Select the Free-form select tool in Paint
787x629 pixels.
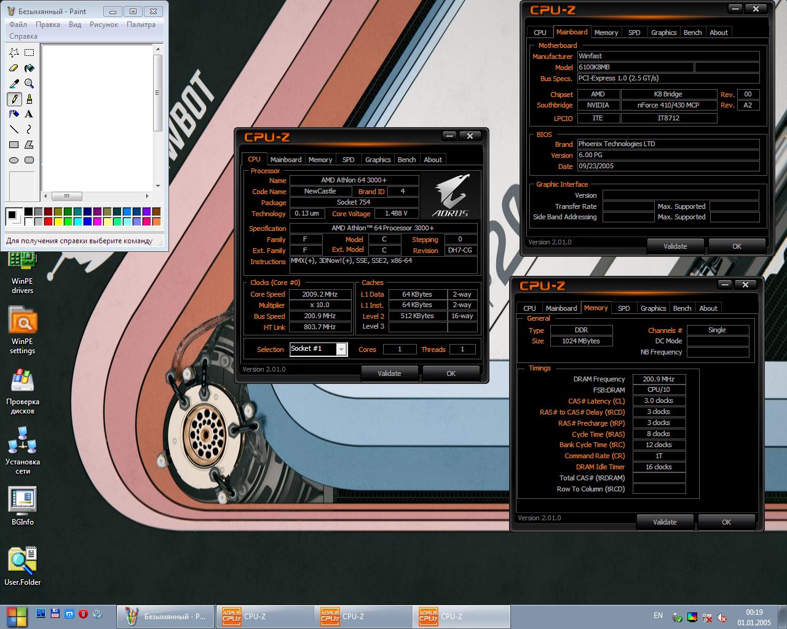pyautogui.click(x=14, y=53)
